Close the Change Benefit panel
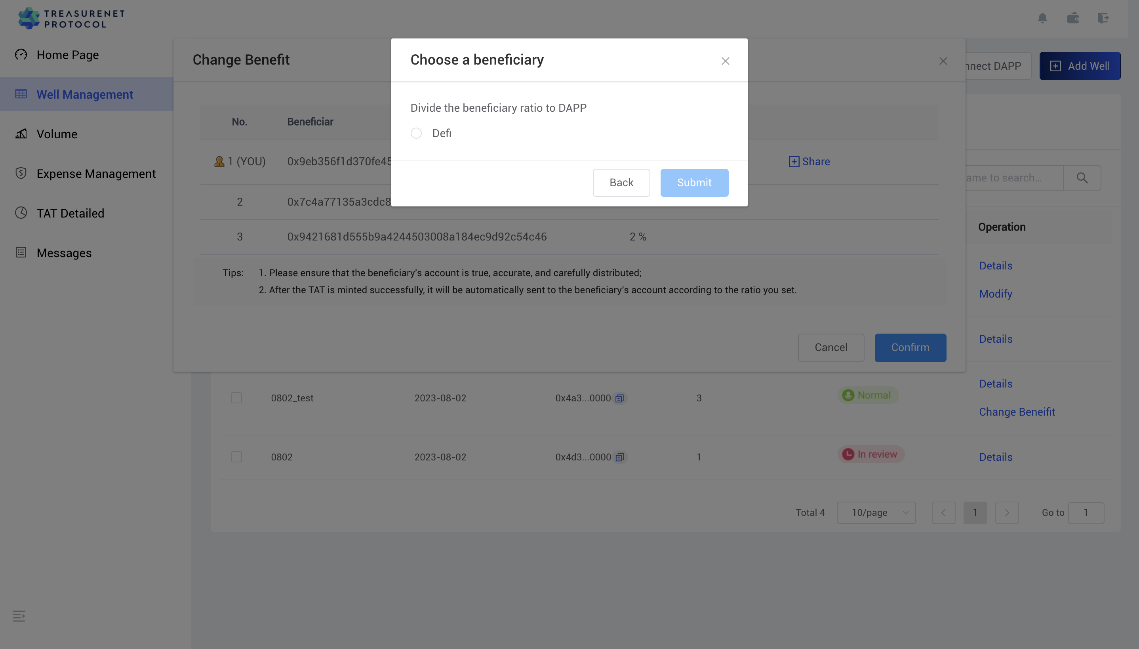 (943, 61)
